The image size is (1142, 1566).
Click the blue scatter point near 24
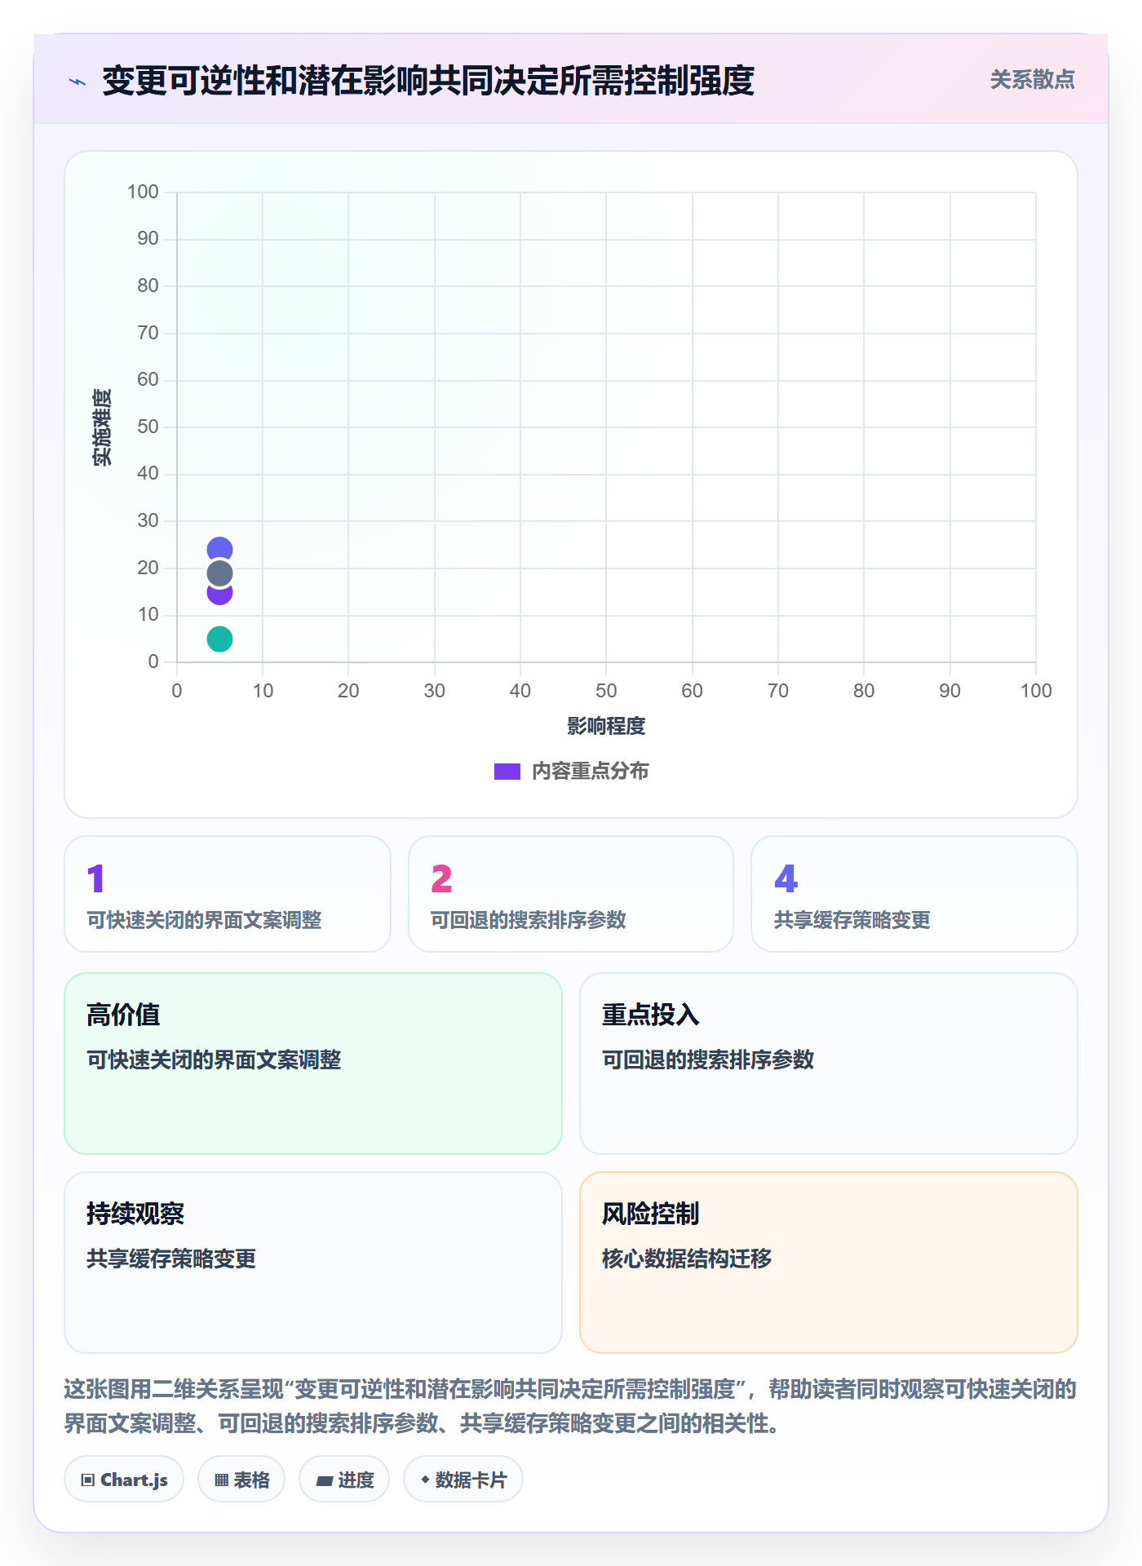click(219, 550)
